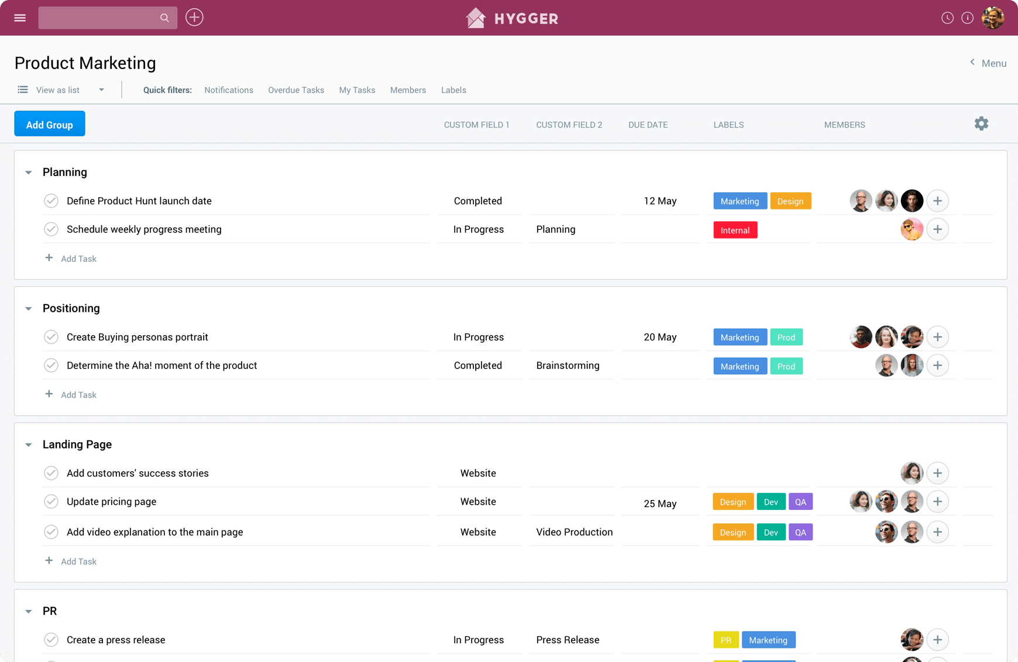This screenshot has width=1018, height=662.
Task: Open the View as list dropdown
Action: 101,89
